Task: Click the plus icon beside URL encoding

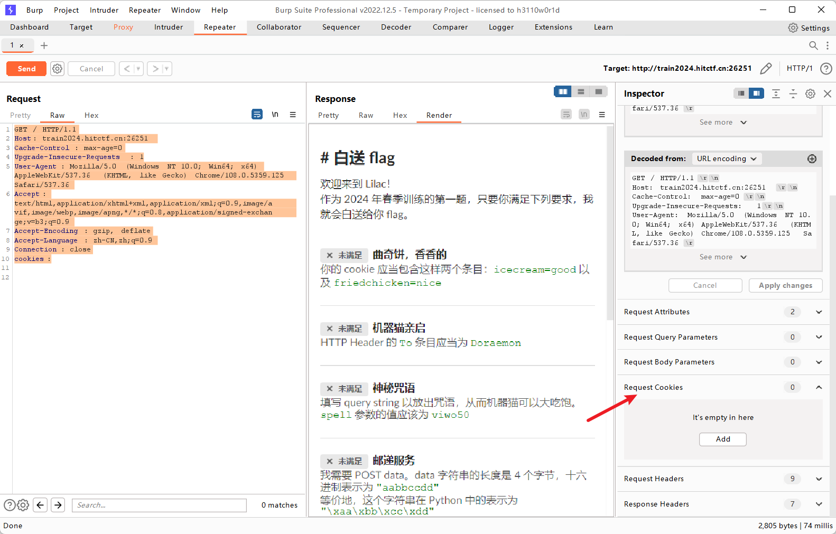Action: [x=812, y=158]
